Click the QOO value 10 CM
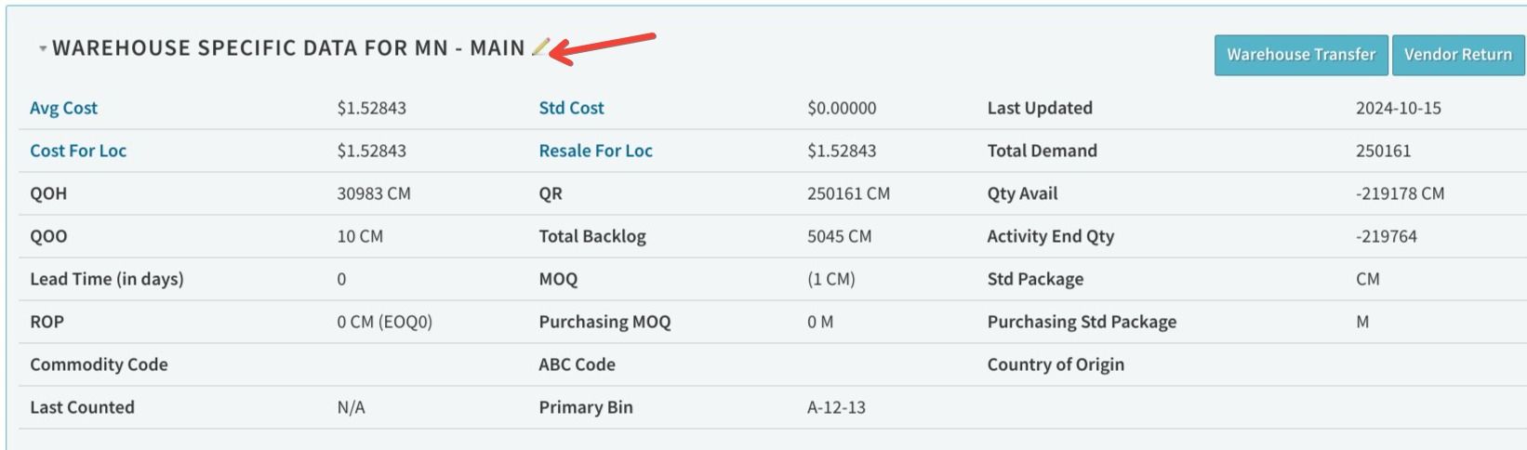Viewport: 1527px width, 450px height. [360, 236]
